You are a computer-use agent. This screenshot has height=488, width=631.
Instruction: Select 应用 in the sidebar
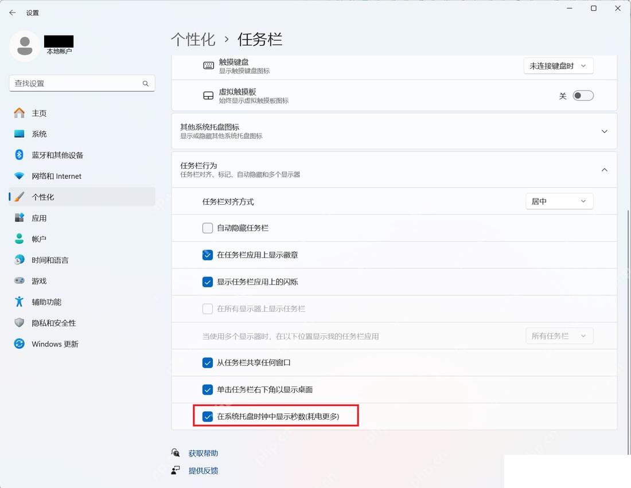pyautogui.click(x=81, y=218)
